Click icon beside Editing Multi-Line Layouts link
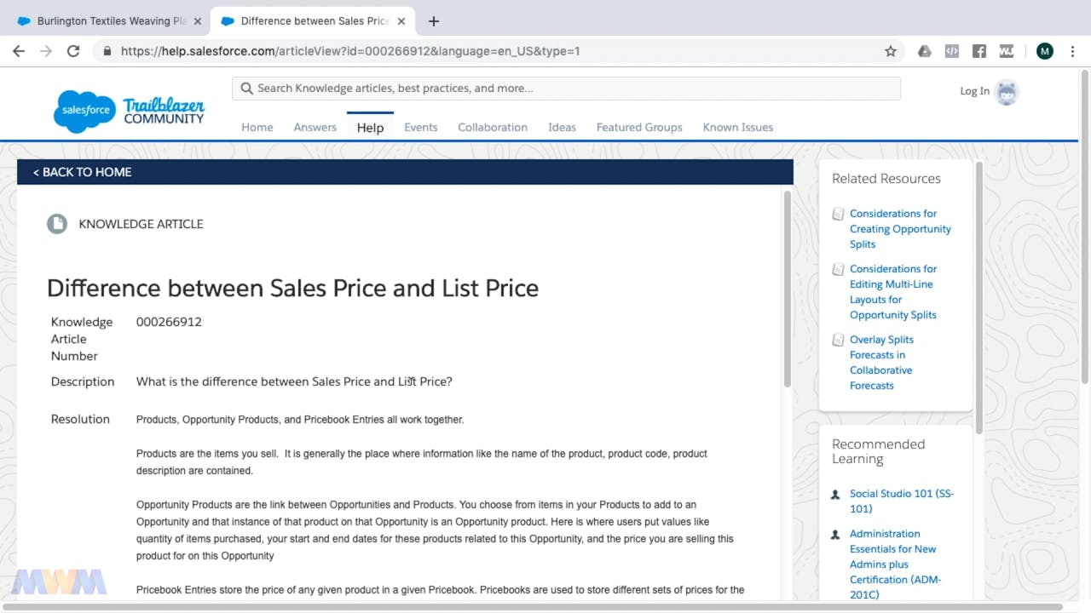The width and height of the screenshot is (1091, 613). [838, 269]
